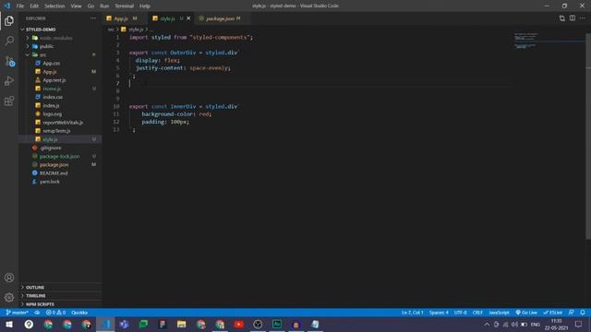Open the Manage gear settings icon
The height and width of the screenshot is (332, 591).
tap(9, 298)
